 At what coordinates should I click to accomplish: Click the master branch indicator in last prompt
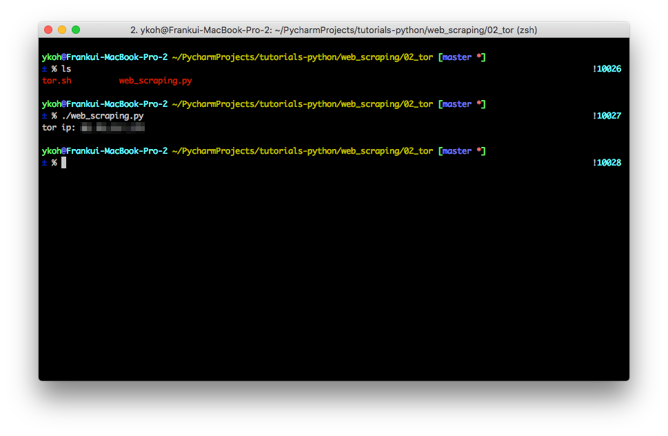(456, 151)
